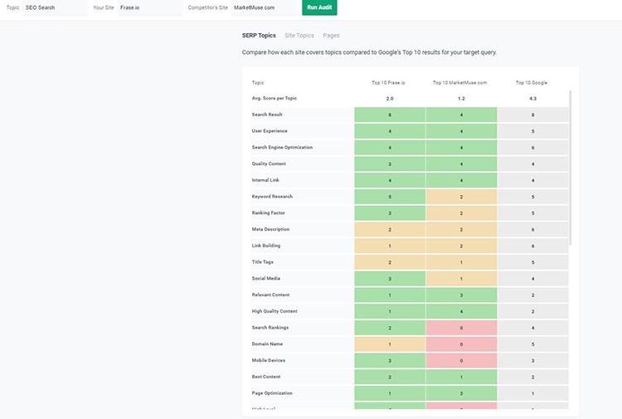Screen dimensions: 622x419
Task: Open the Pages tab
Action: point(331,36)
